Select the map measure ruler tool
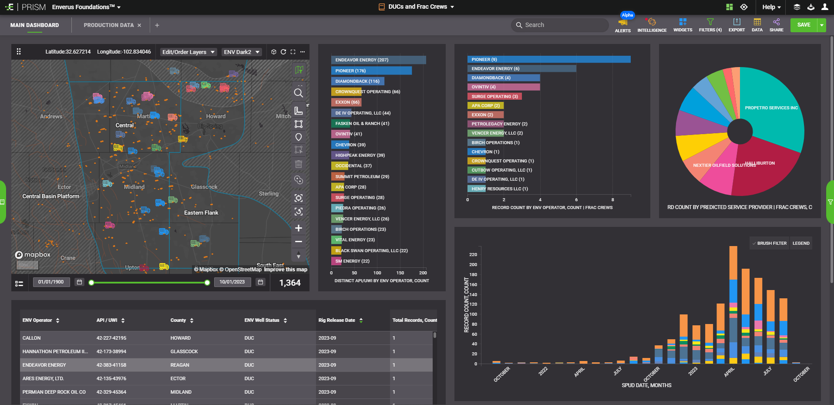 coord(299,111)
